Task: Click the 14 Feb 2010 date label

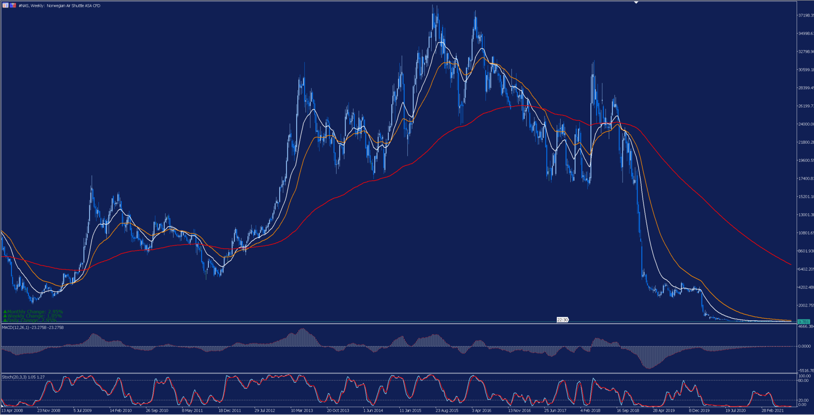Action: (x=121, y=411)
